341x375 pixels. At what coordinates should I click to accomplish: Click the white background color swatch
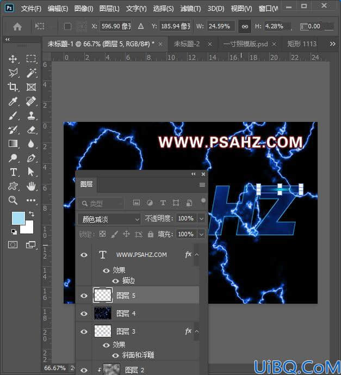28,229
